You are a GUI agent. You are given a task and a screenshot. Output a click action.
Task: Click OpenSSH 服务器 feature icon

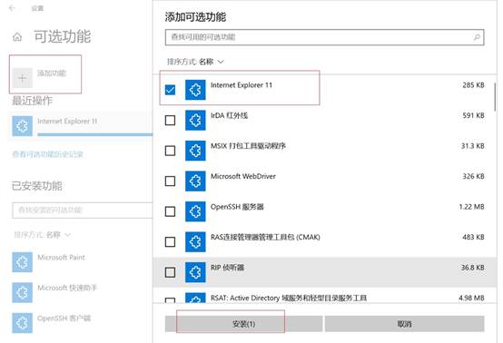[x=195, y=211]
